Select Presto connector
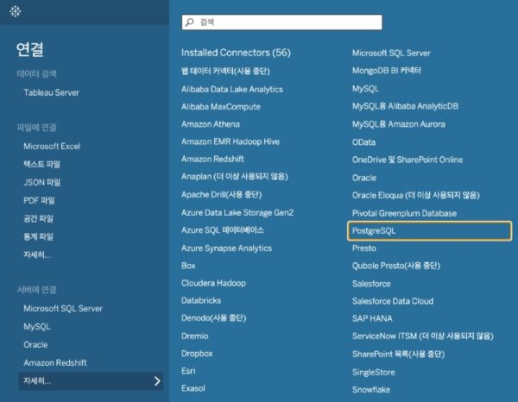518x402 pixels. coord(364,248)
